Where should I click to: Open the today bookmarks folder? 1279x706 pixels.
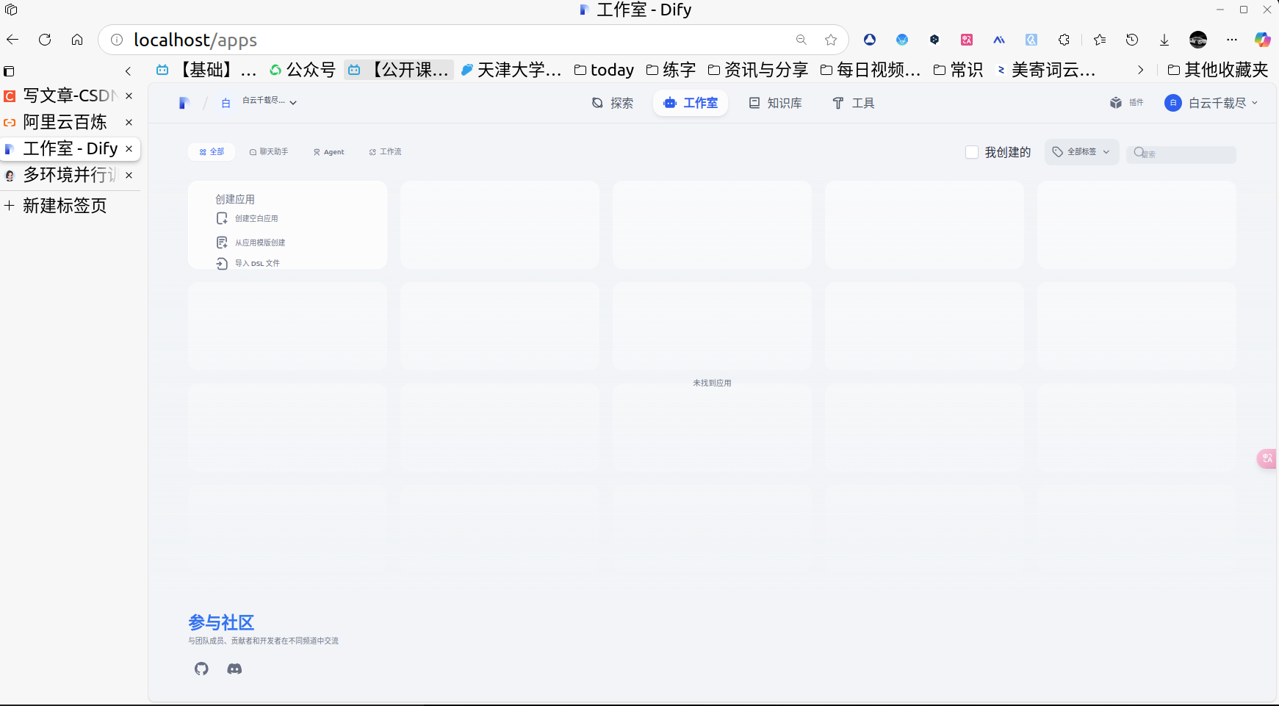[x=604, y=70]
